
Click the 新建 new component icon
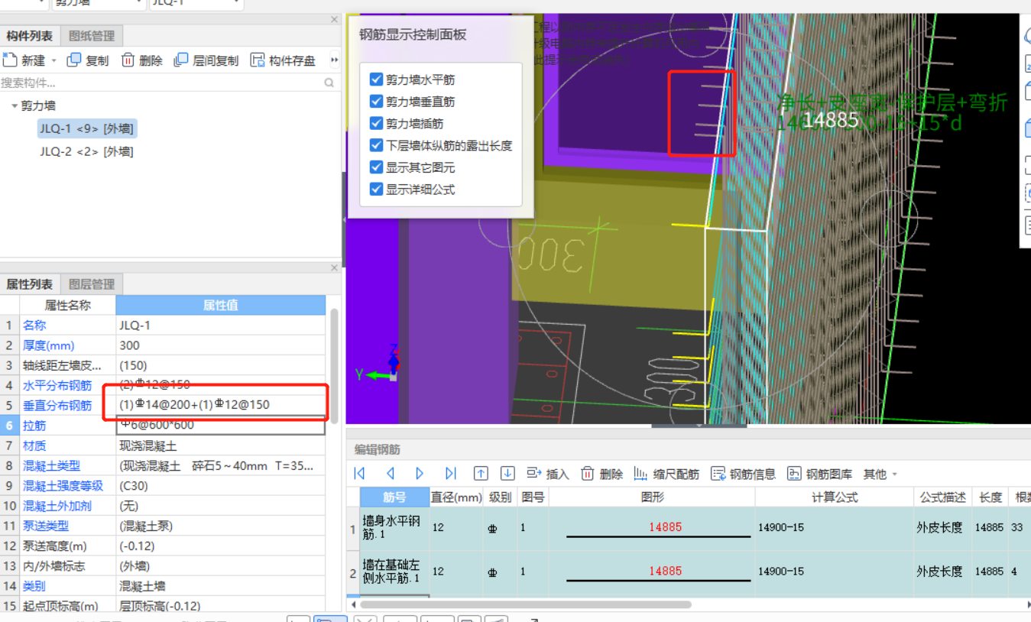coord(10,60)
